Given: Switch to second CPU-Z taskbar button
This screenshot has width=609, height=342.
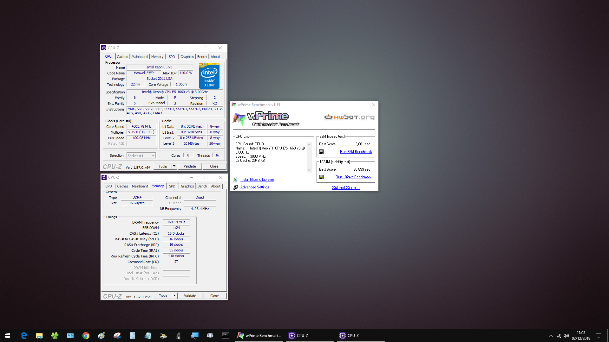Looking at the screenshot, I should 361,336.
